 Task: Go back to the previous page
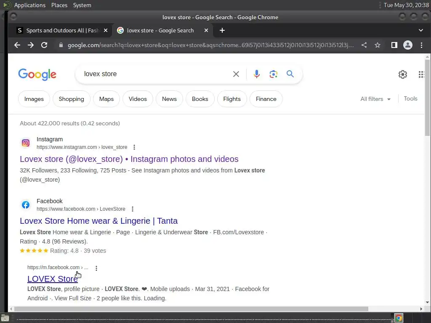[x=17, y=45]
